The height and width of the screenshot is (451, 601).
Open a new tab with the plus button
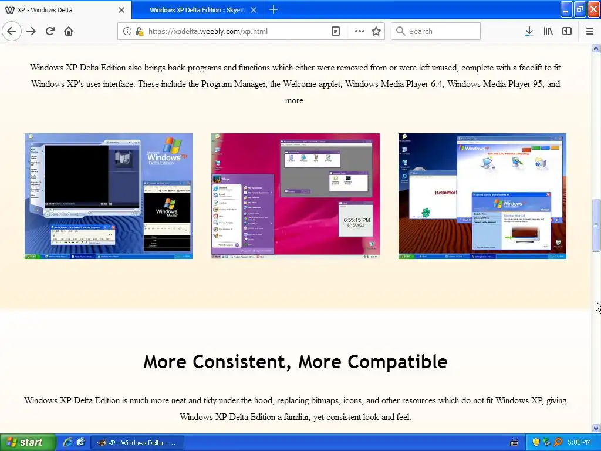274,10
